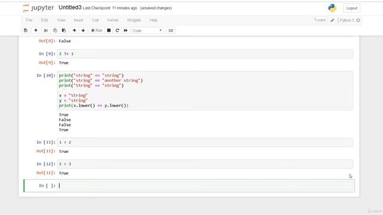Select cell 11 containing 1 < 2
Viewport: 383px width, 215px height.
pyautogui.click(x=205, y=142)
